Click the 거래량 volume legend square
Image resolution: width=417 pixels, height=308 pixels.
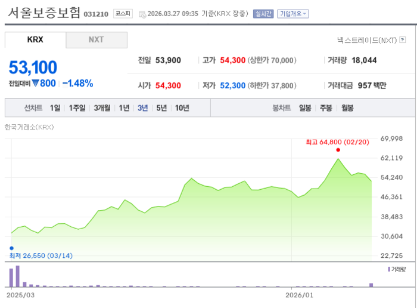(389, 269)
